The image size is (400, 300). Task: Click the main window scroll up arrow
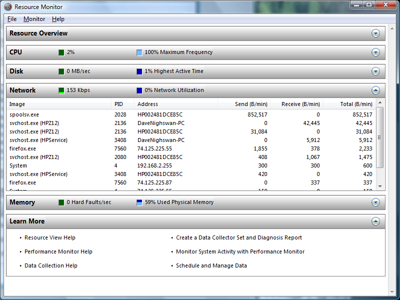click(x=392, y=28)
